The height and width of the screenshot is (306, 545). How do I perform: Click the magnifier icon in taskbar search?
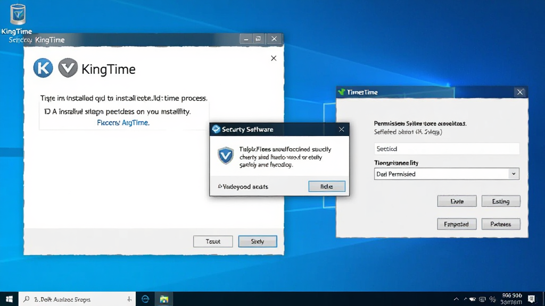pos(27,299)
